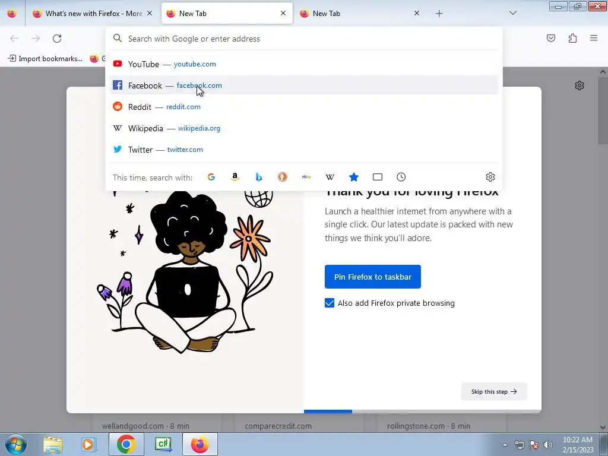Pick the eBay search shortcut icon
Screen dimensions: 608x456
306,177
